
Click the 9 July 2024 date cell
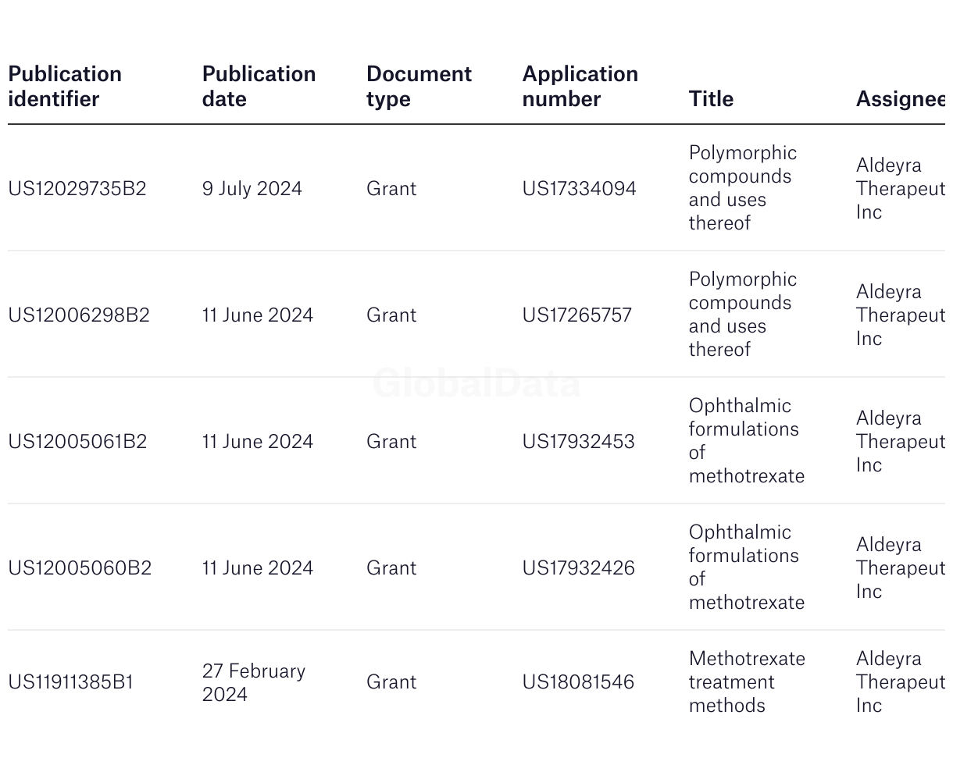pos(252,189)
